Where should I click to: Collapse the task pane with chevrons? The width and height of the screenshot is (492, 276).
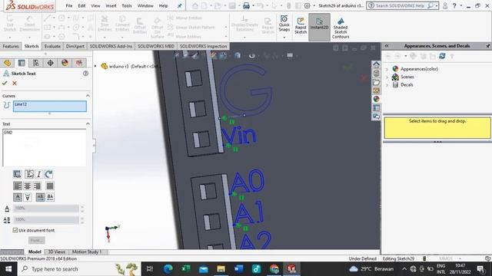click(x=387, y=46)
